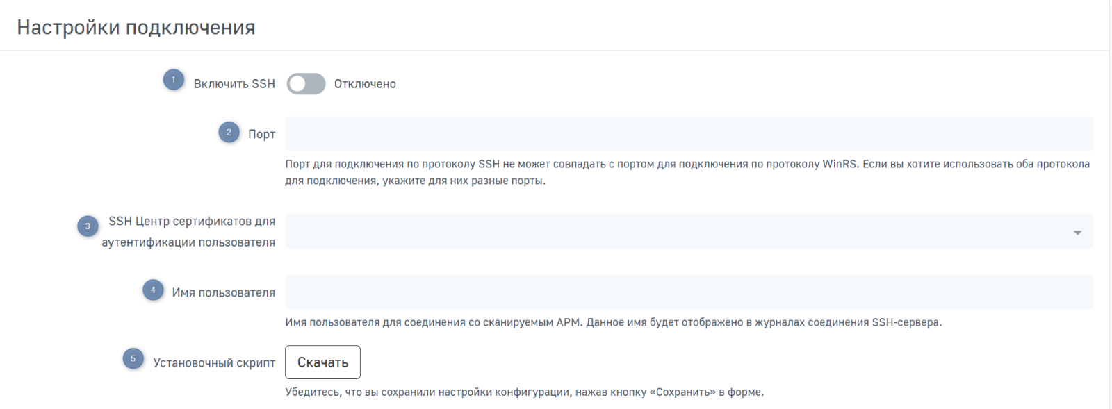Click the number 2 badge beside Порт
This screenshot has height=409, width=1112.
pos(229,132)
